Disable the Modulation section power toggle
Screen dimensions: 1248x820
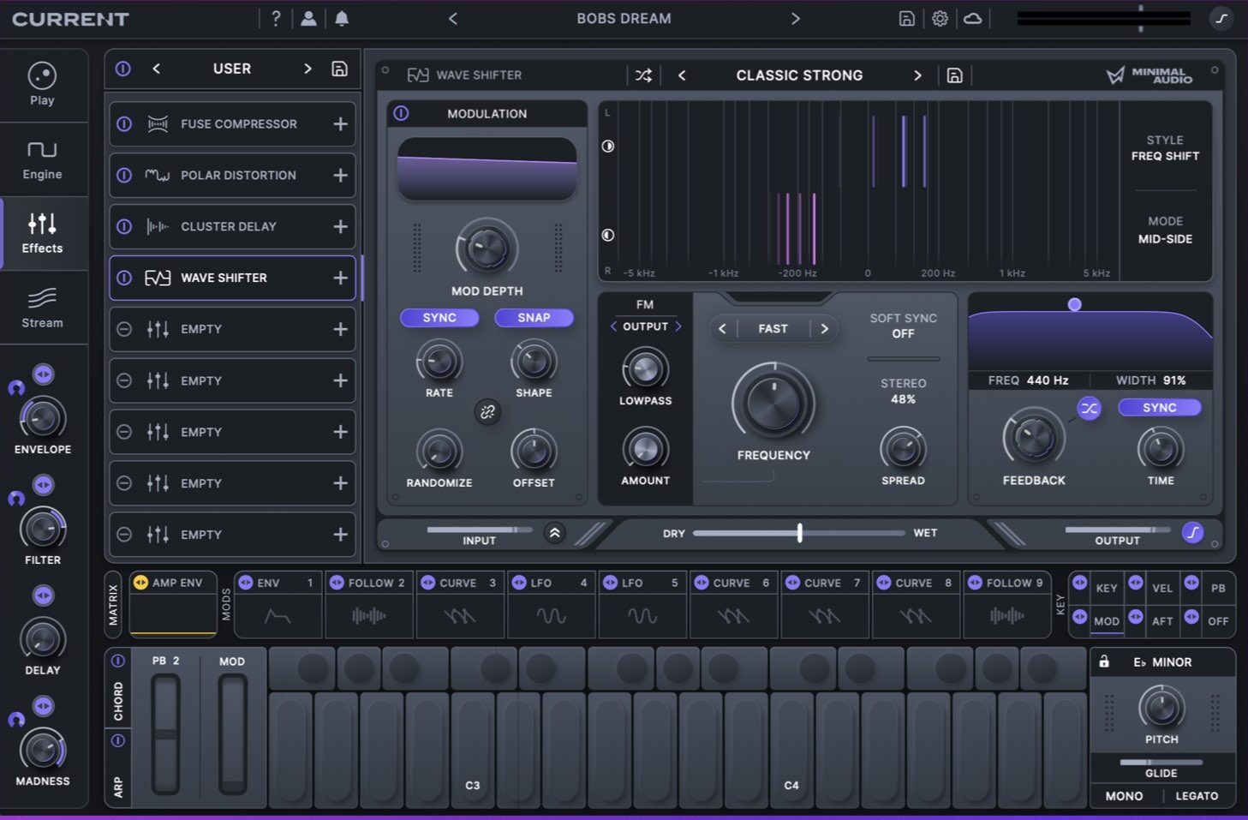(x=401, y=113)
